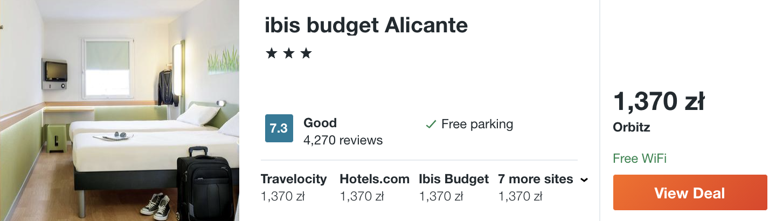Click the Good rating label
Screen dimensions: 776x221
click(320, 123)
